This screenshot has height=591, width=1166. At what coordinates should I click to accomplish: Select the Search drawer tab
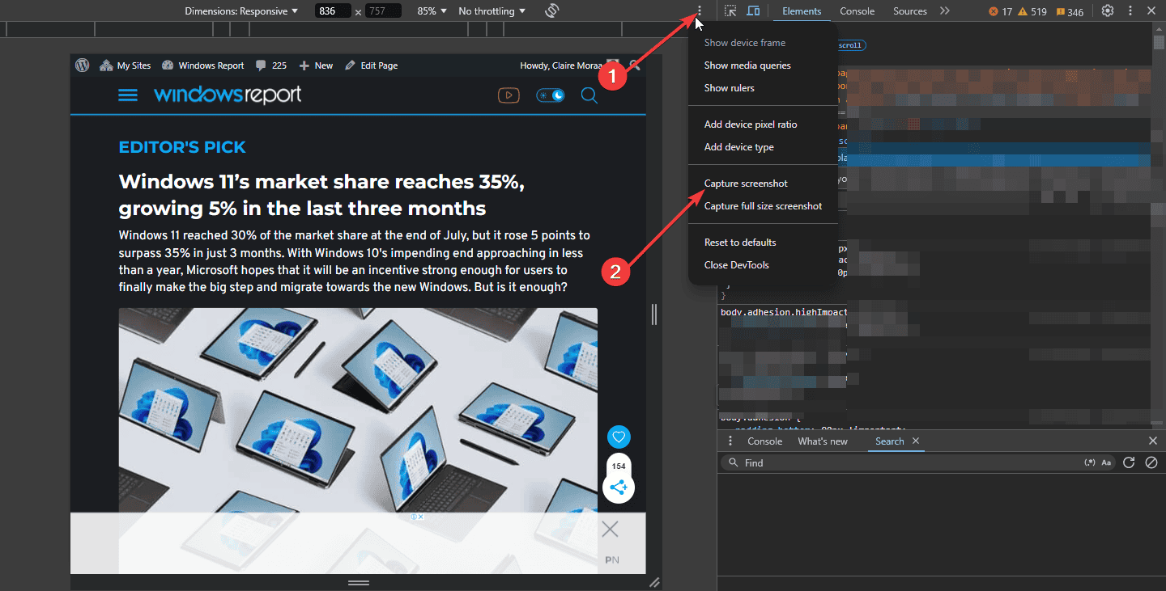(889, 441)
